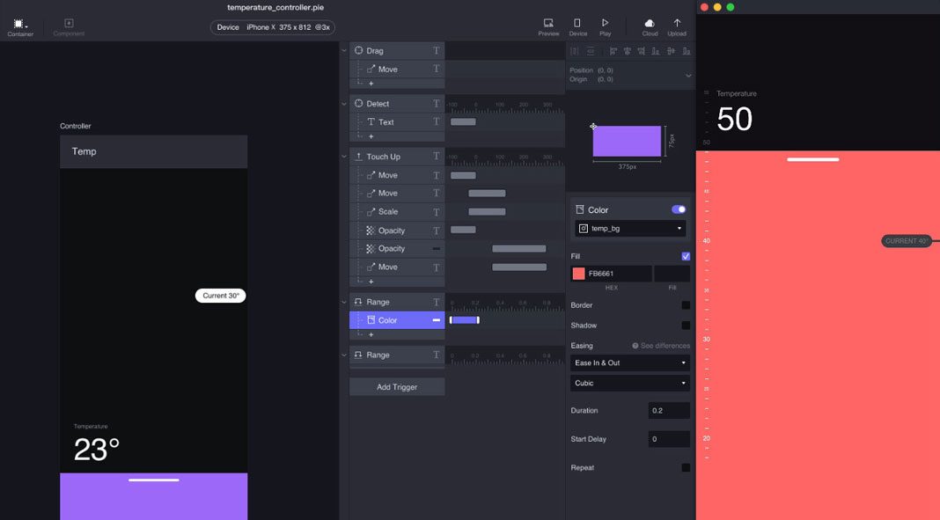
Task: Toggle the Color response switch on or off
Action: [x=678, y=209]
